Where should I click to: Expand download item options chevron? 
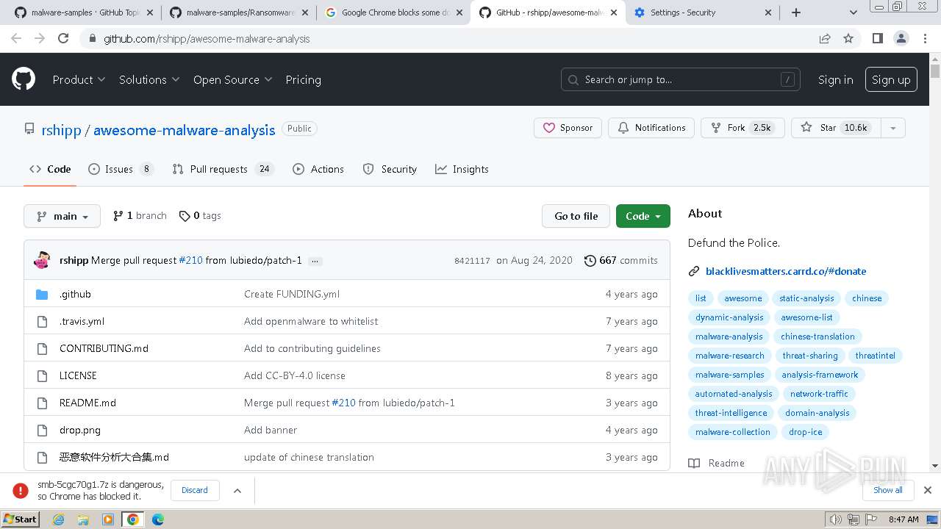(237, 490)
